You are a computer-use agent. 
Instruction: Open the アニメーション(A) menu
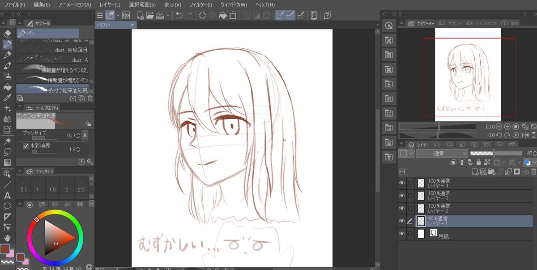(74, 4)
